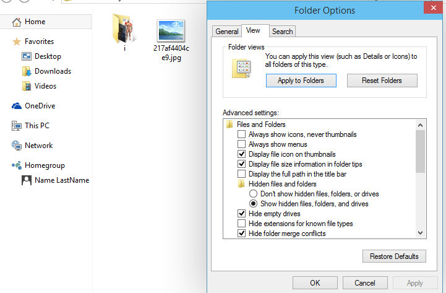The height and width of the screenshot is (293, 446).
Task: Uncheck Hide folder merge conflicts
Action: [x=241, y=233]
